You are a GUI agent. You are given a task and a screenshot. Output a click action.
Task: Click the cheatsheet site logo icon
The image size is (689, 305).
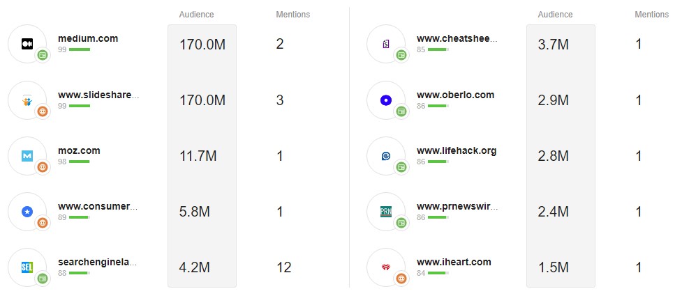385,44
